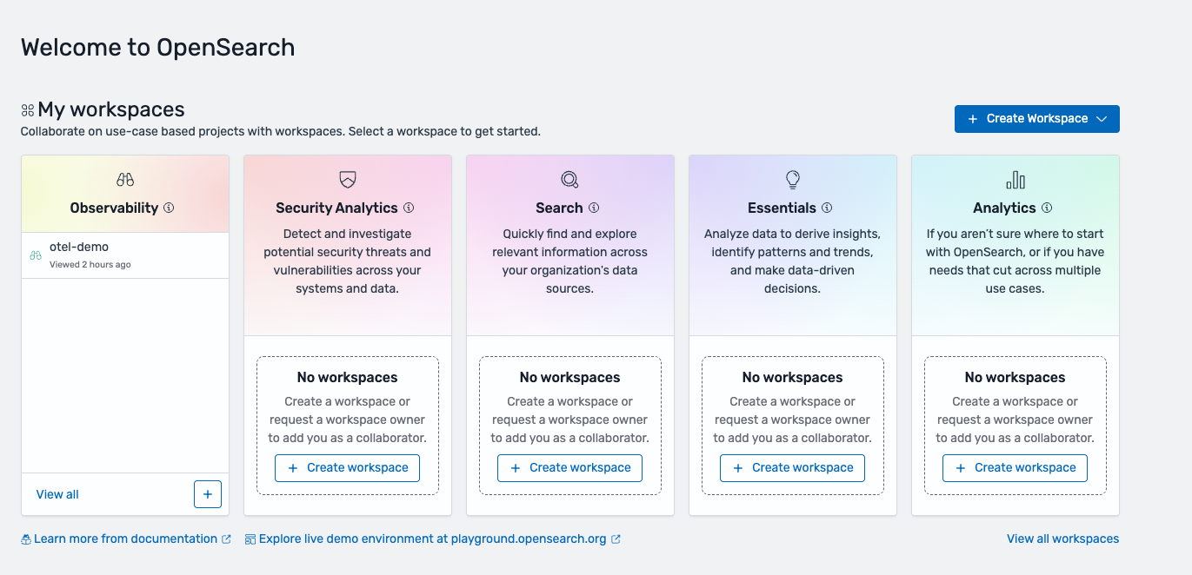Click the Search magnifier card icon
The width and height of the screenshot is (1192, 575).
pos(569,180)
